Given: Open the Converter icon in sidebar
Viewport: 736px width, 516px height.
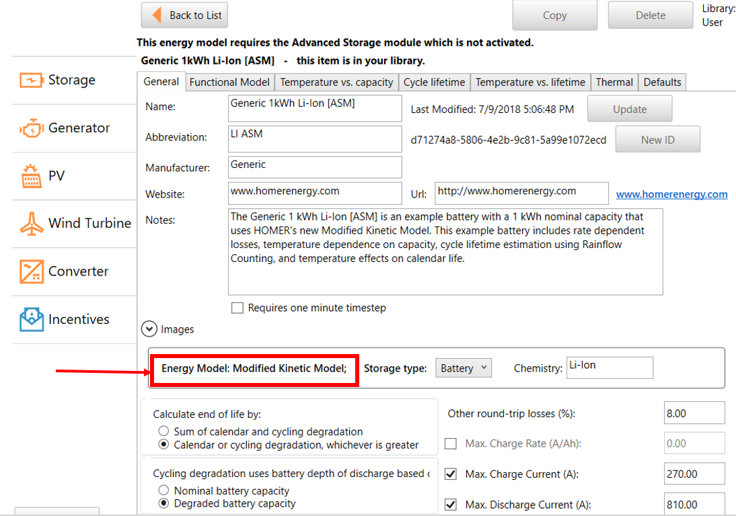Looking at the screenshot, I should [x=31, y=271].
